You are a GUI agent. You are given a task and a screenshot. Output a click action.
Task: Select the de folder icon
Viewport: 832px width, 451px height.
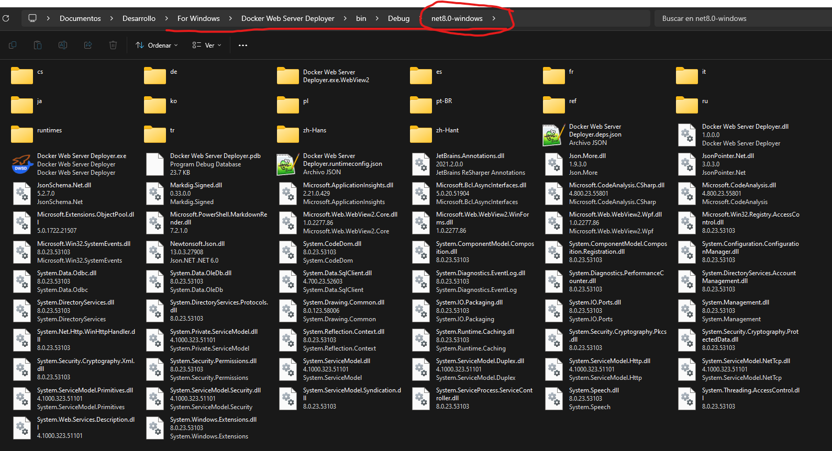pos(155,76)
